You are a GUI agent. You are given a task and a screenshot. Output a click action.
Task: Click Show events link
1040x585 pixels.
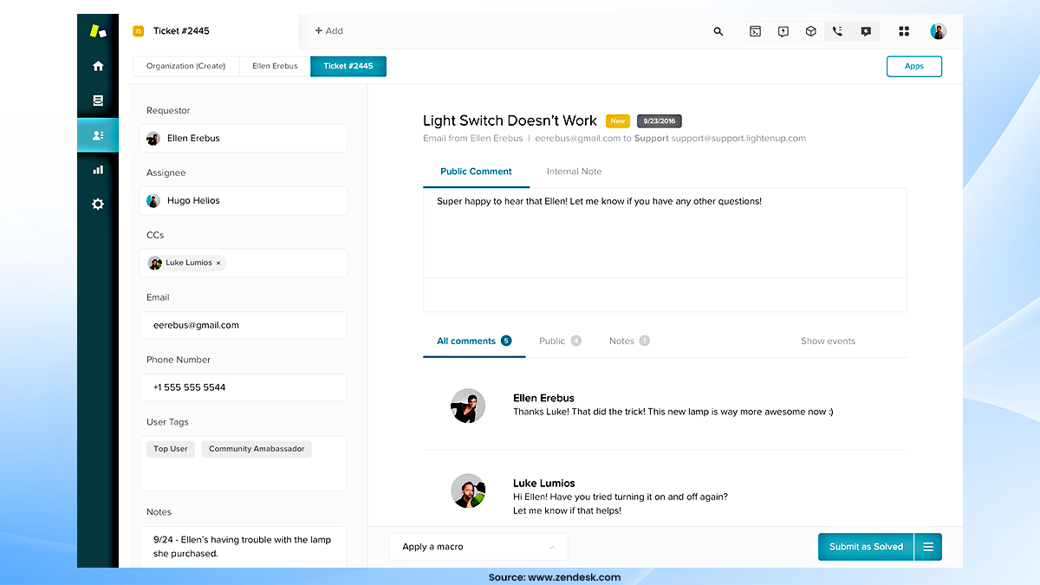tap(828, 341)
